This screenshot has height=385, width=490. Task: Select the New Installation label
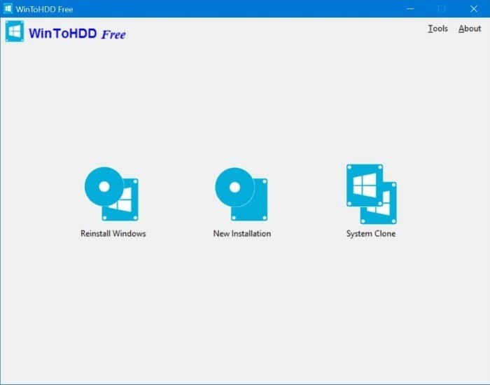[242, 234]
